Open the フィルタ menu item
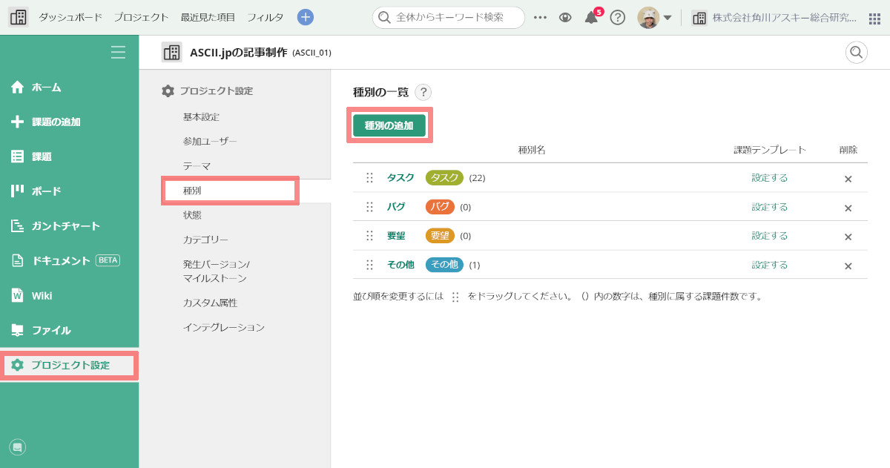890x468 pixels. [265, 17]
